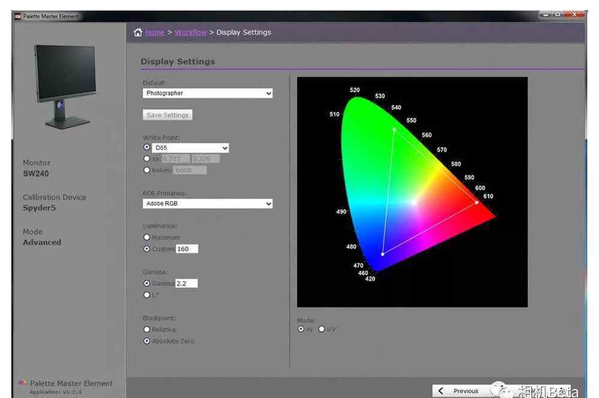Click the "520" wavelength label on diagram
Screen dimensions: 599x398
point(355,90)
